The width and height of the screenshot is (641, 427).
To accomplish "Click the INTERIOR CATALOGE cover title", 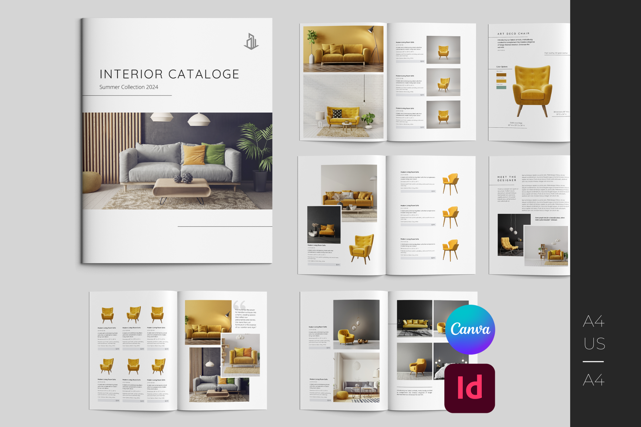I will point(169,74).
